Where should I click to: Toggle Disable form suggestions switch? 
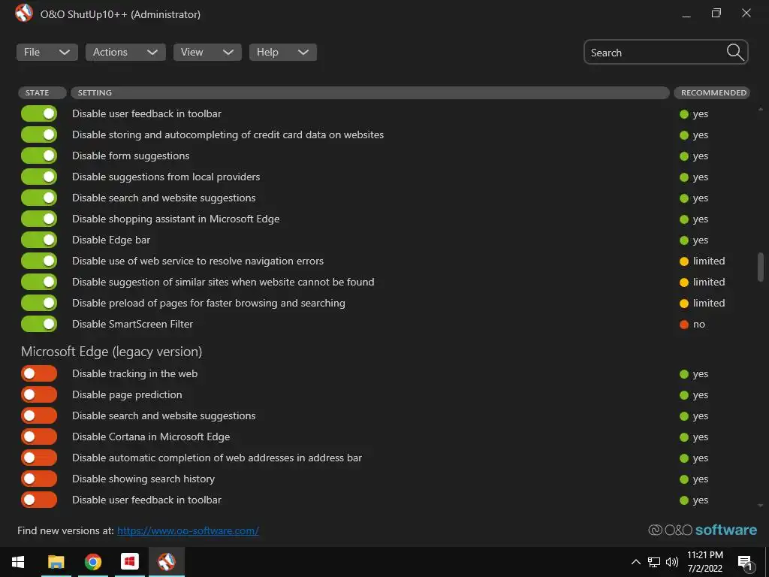(x=39, y=156)
